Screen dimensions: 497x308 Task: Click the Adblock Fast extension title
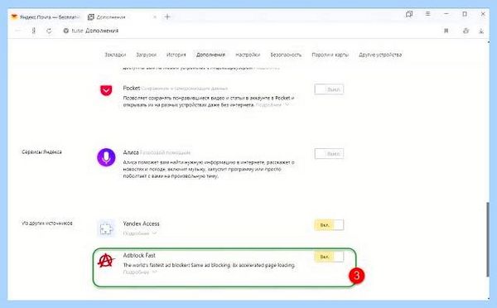coord(139,255)
